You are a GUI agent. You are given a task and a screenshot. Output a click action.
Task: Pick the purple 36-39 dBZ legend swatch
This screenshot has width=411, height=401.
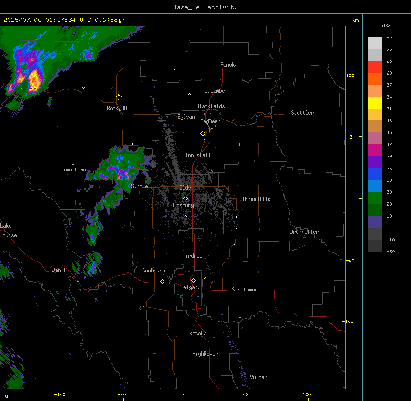click(375, 162)
